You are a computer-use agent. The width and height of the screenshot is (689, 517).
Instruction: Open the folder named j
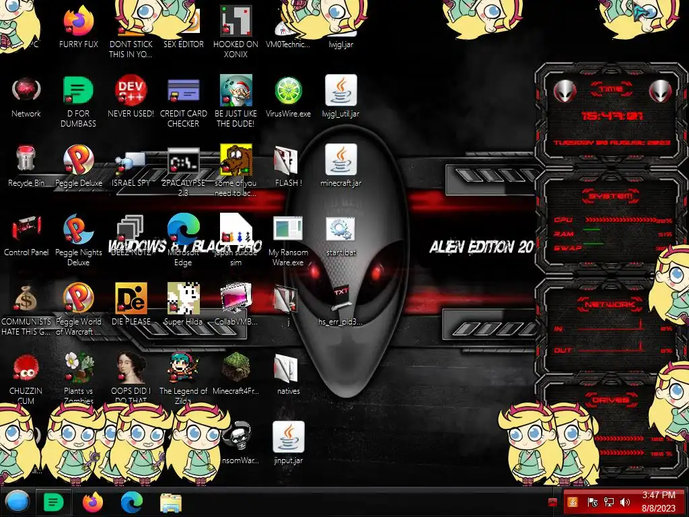(287, 299)
